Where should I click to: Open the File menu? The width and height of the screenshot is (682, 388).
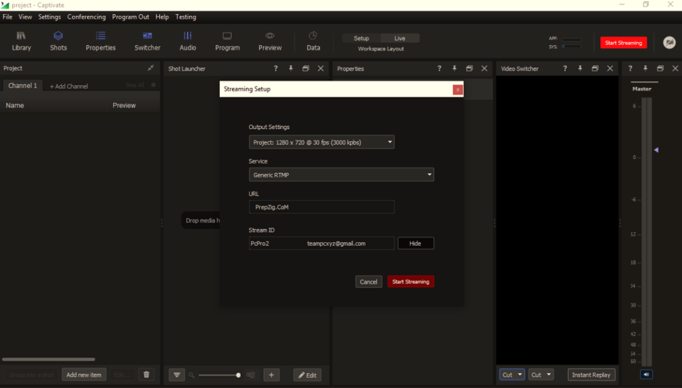(7, 17)
